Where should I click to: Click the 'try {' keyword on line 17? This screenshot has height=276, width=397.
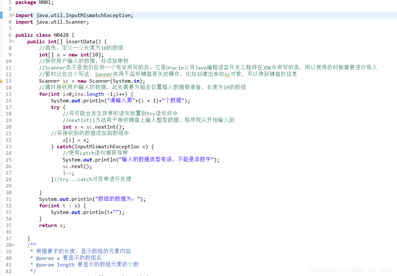58,107
